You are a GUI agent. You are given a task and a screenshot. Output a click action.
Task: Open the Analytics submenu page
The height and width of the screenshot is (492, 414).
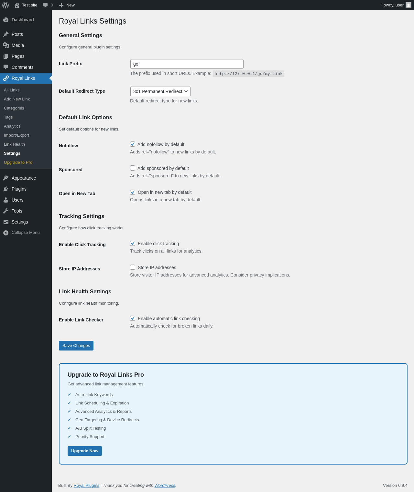pos(12,126)
